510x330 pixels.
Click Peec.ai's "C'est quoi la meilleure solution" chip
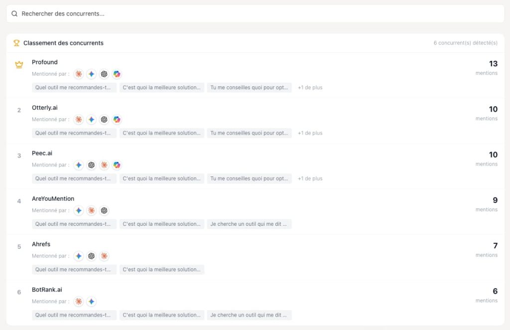point(162,178)
